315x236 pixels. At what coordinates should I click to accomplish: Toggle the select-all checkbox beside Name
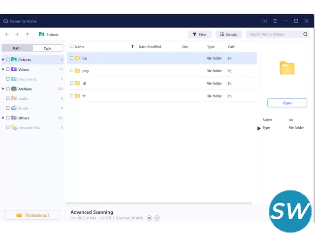pyautogui.click(x=72, y=47)
